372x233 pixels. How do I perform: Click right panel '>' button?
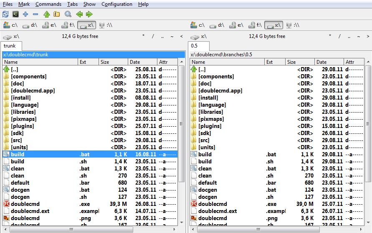[x=368, y=36]
